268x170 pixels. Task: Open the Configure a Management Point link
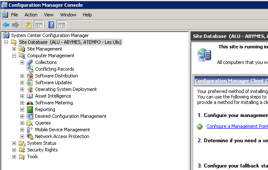click(237, 126)
